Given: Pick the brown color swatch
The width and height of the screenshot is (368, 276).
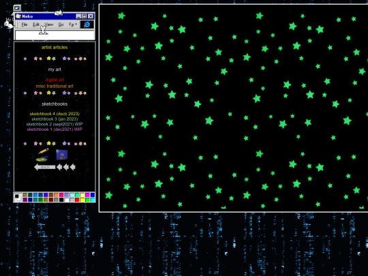Looking at the screenshot, I should (51, 195).
